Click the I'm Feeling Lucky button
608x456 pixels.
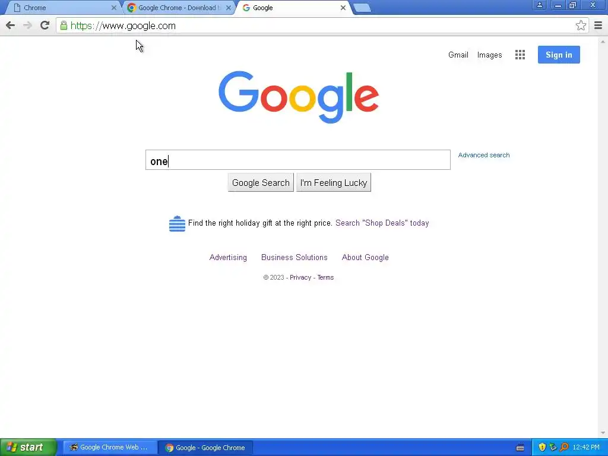tap(334, 183)
